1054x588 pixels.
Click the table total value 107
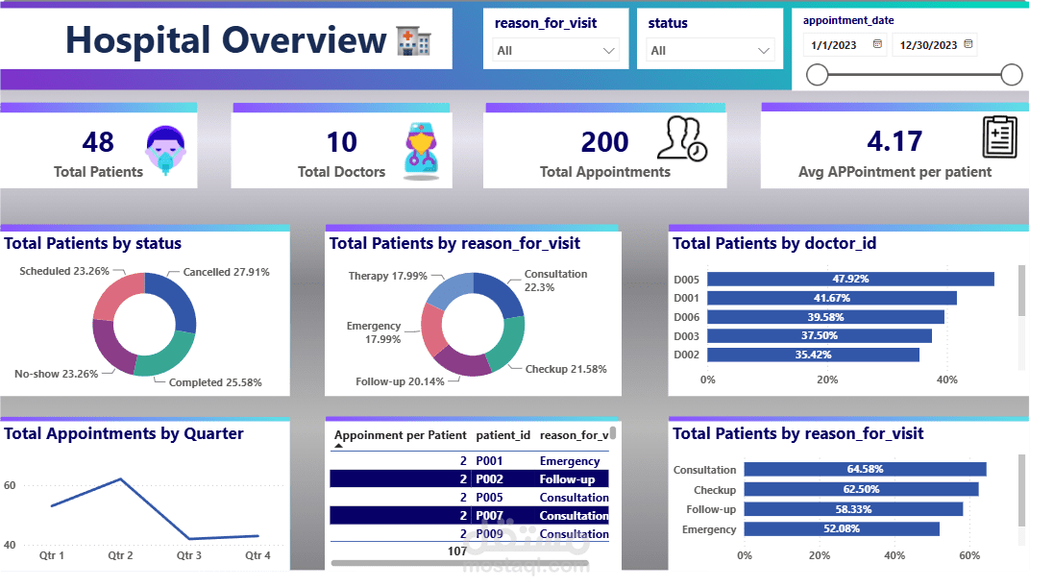457,551
